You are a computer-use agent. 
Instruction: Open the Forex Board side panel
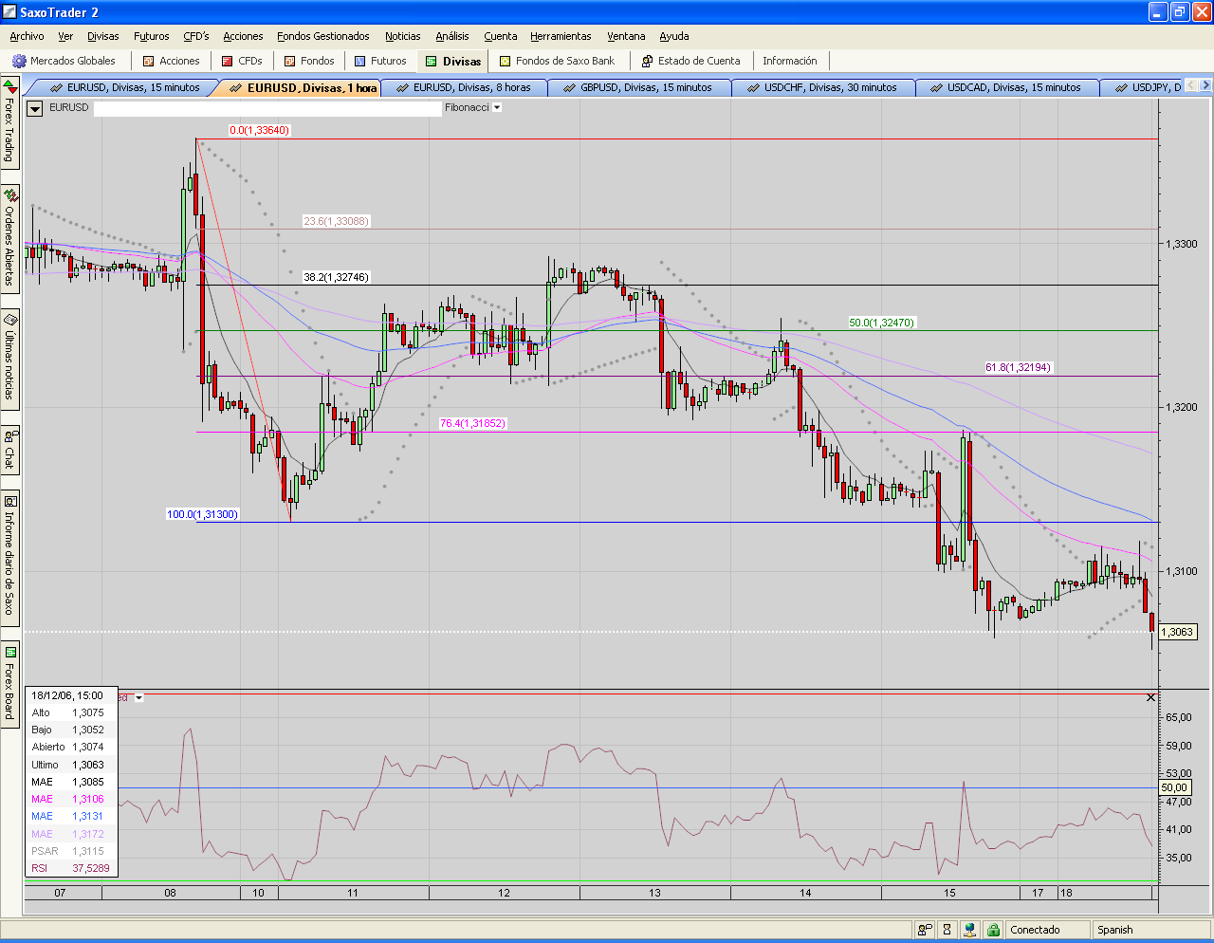click(9, 683)
